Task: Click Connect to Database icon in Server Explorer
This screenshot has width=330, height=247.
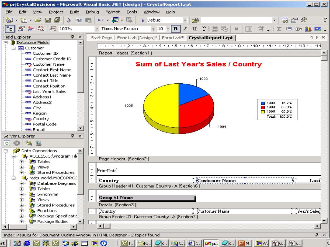Action: point(29,143)
